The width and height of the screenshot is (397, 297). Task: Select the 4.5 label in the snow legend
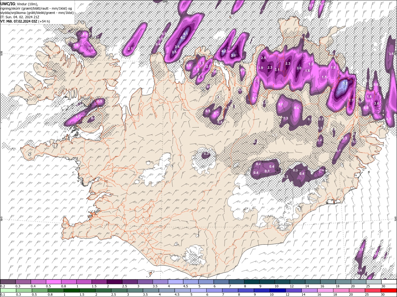pyautogui.click(x=185, y=286)
